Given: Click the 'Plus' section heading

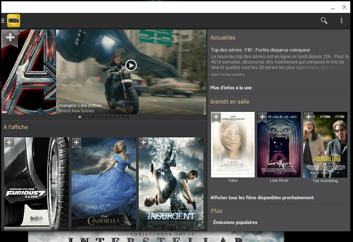Looking at the screenshot, I should coord(217,211).
